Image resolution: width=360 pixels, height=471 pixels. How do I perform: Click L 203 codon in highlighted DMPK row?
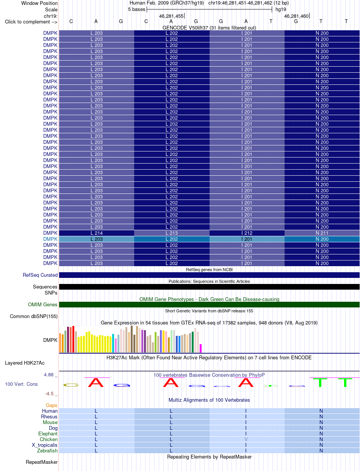(97, 239)
